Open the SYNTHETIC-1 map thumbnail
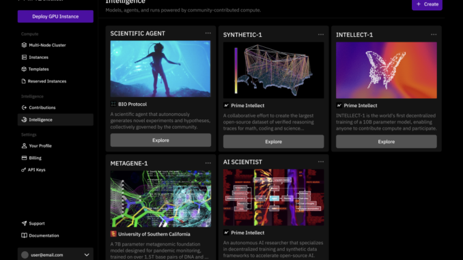 click(273, 70)
